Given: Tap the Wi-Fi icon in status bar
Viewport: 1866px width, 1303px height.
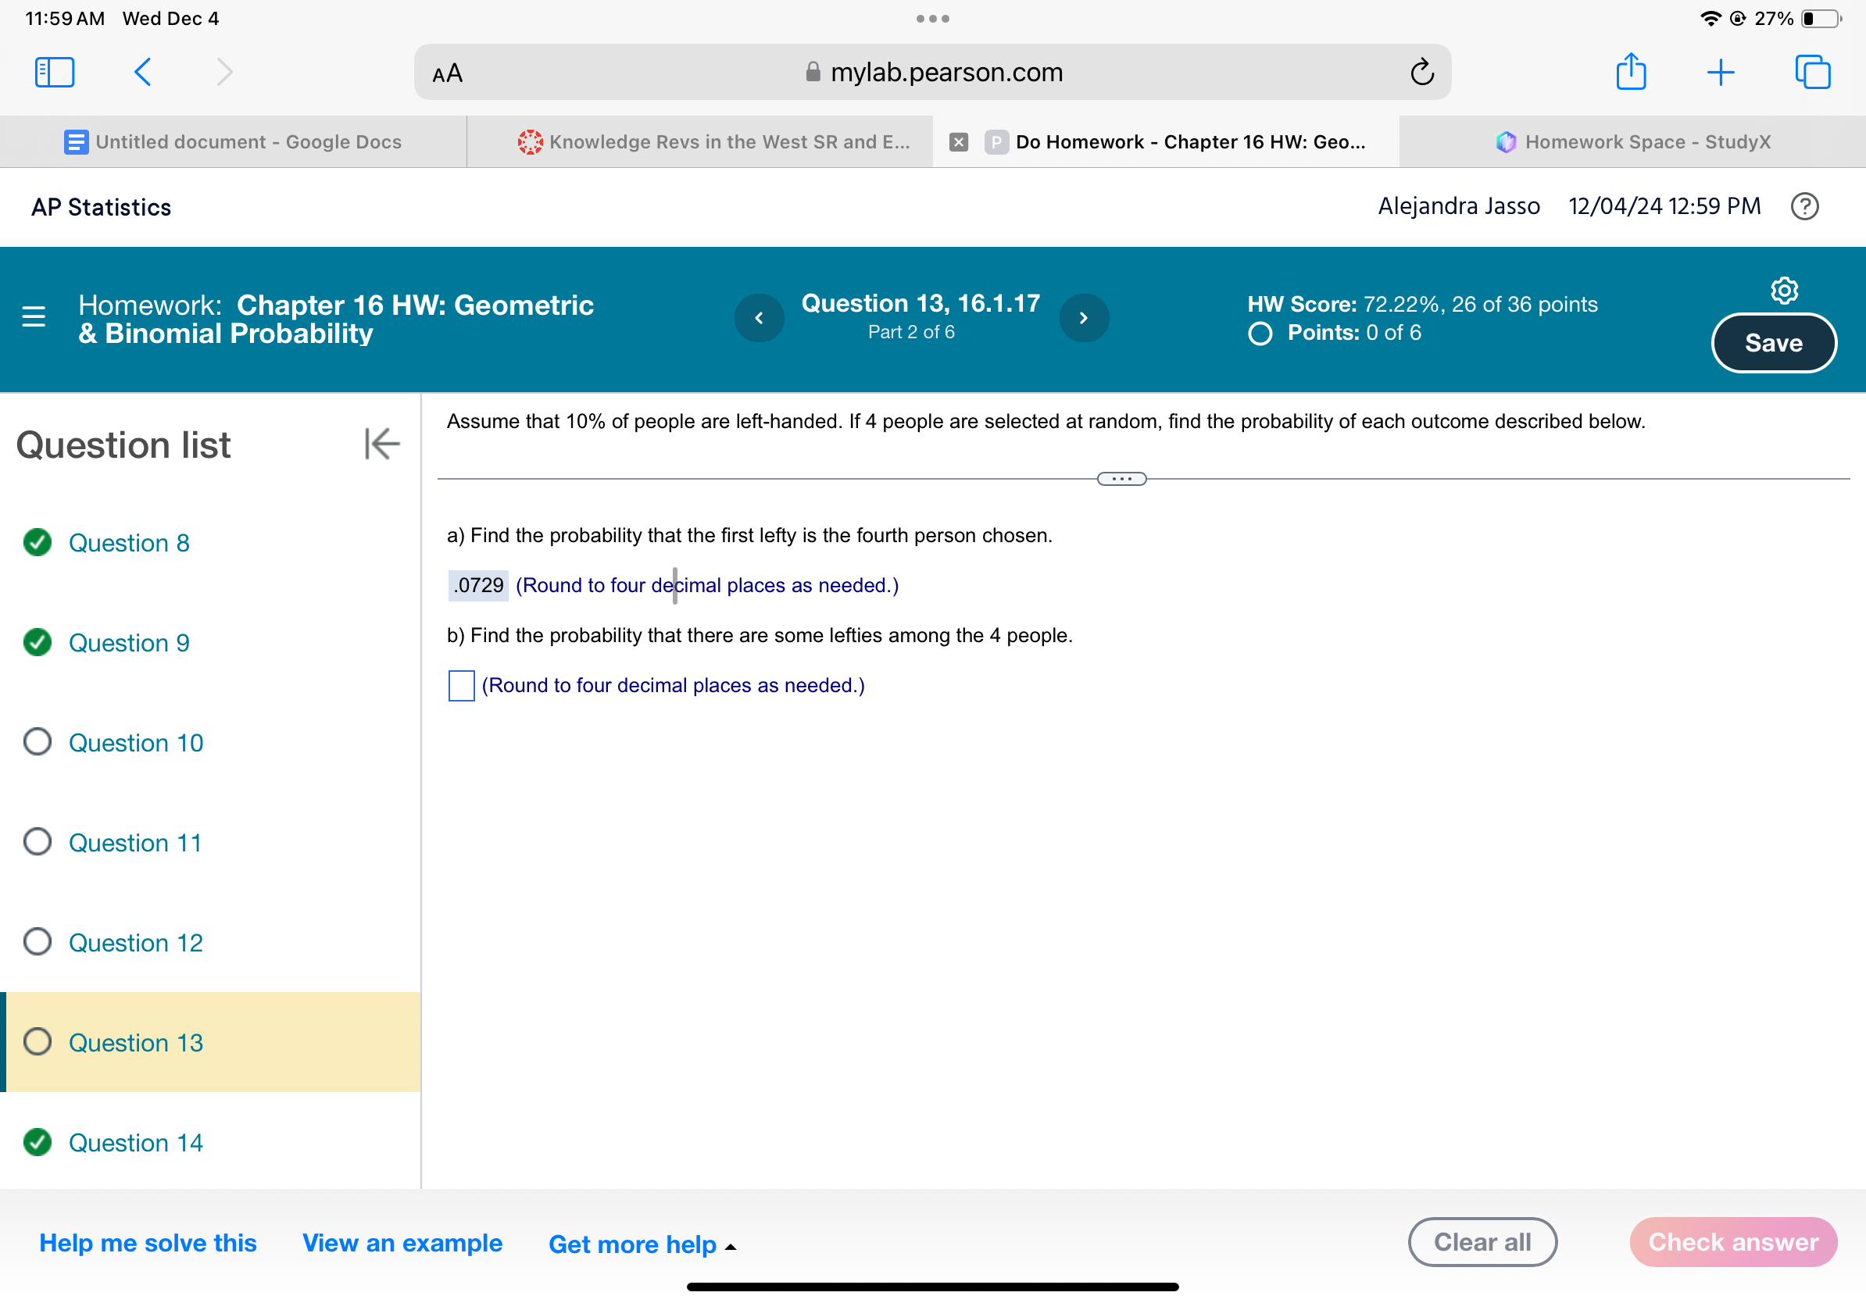Looking at the screenshot, I should coord(1710,19).
